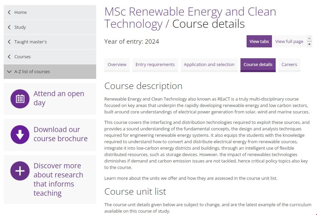Follow the Attend an open day link
This screenshot has height=215, width=317.
59,98
